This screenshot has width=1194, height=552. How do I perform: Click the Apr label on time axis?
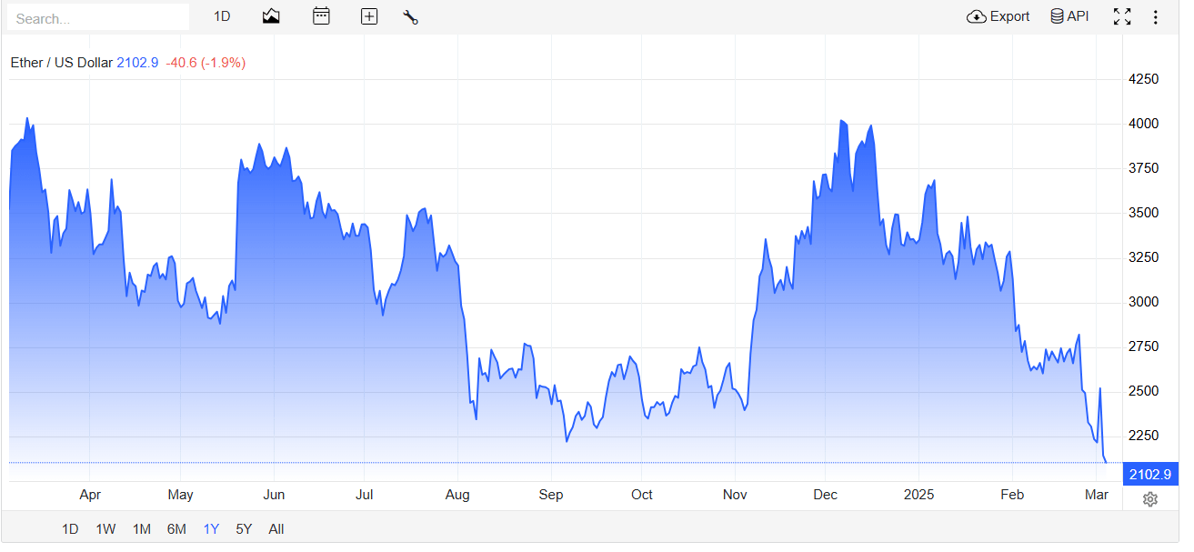(x=89, y=495)
